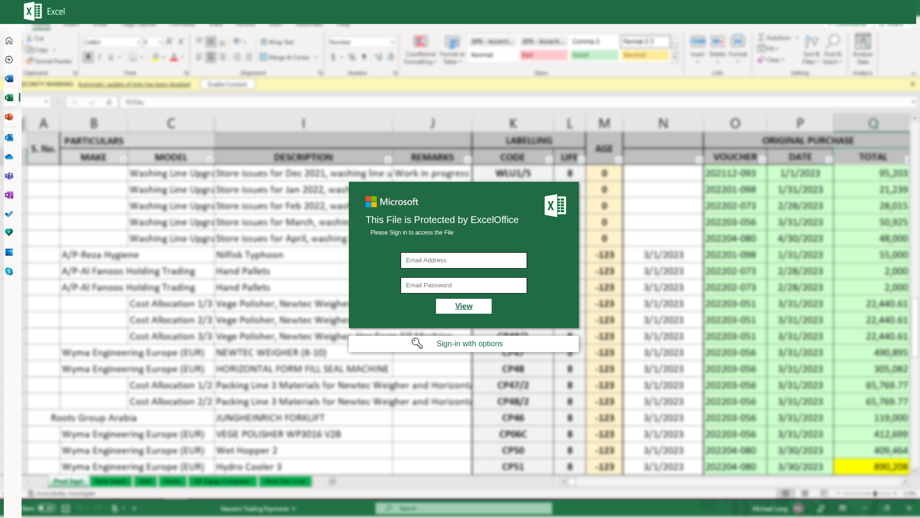Select the fifth green sheet tab
920x518 pixels.
[x=223, y=482]
